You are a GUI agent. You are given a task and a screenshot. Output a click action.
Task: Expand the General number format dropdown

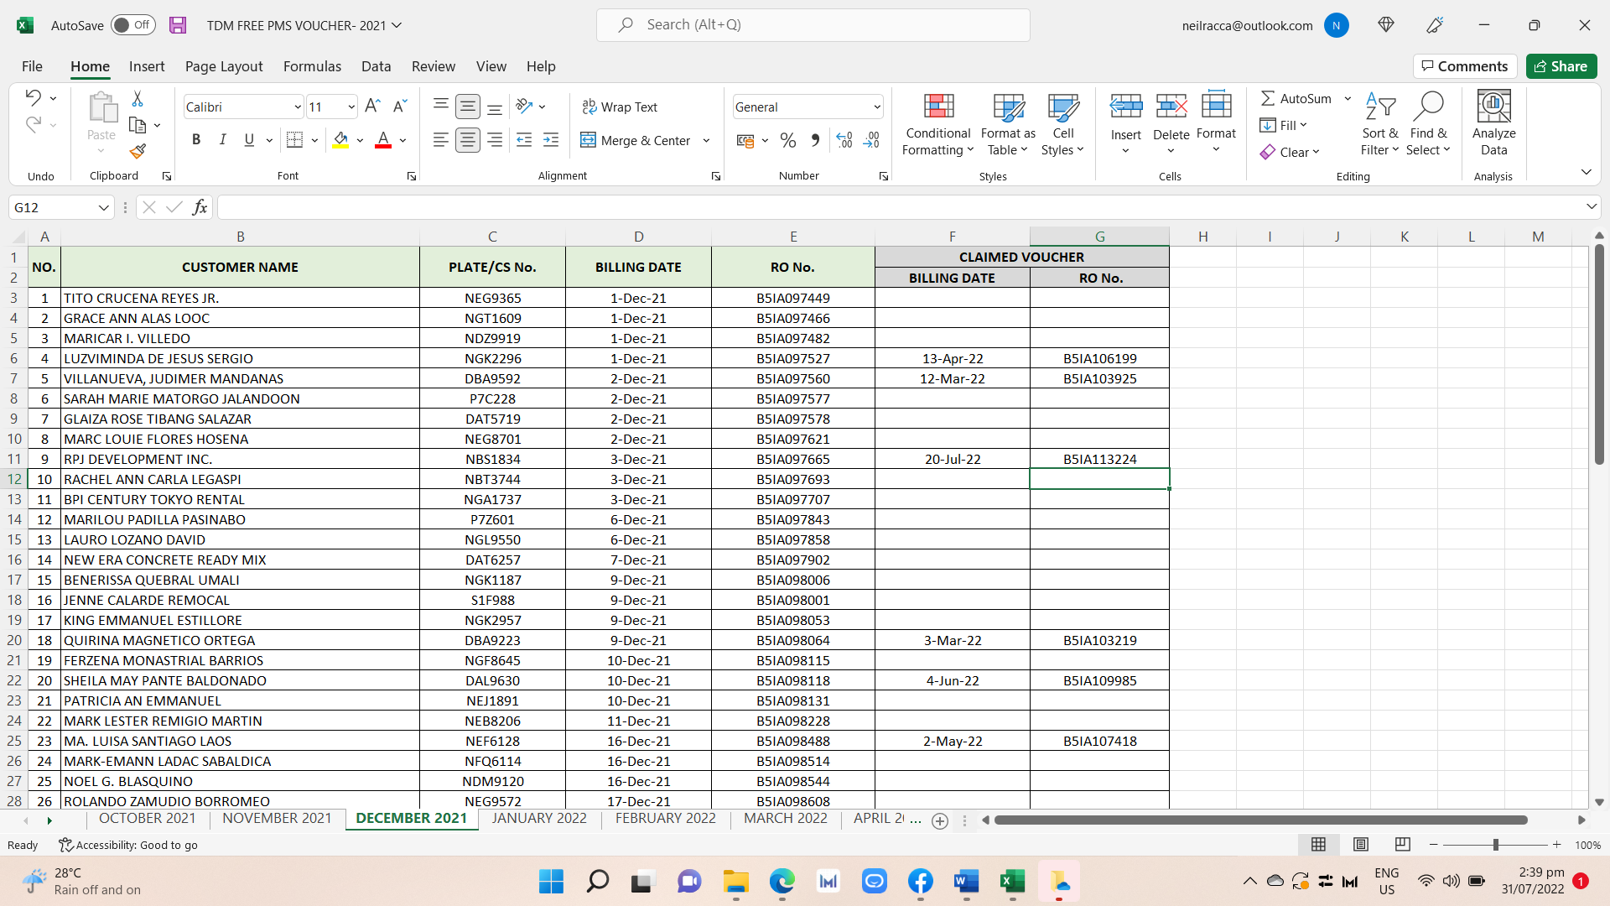click(877, 107)
